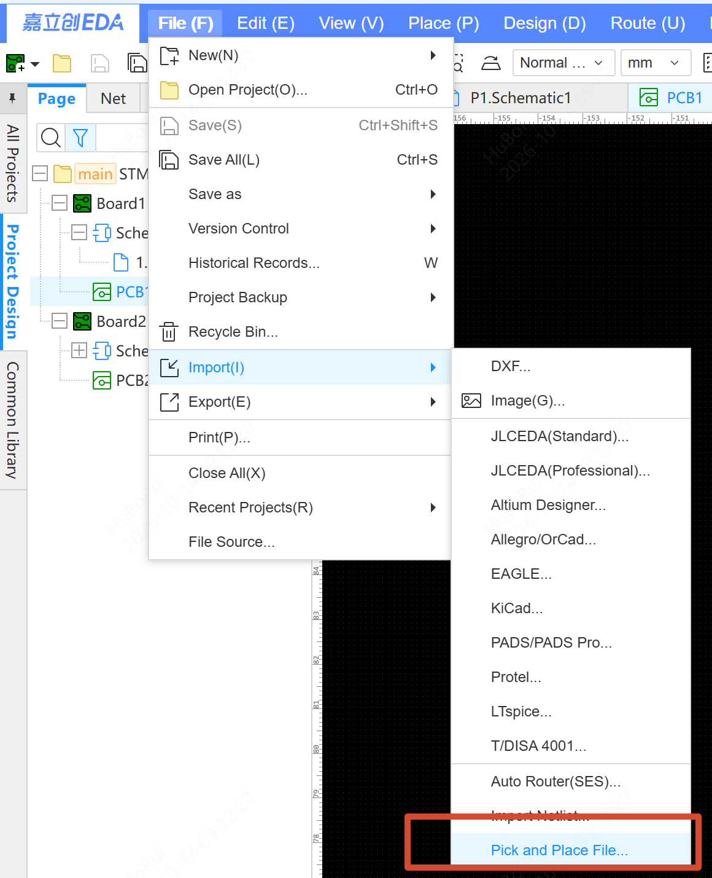This screenshot has height=878, width=712.
Task: Click the Recycle Bin trash icon
Action: (169, 332)
